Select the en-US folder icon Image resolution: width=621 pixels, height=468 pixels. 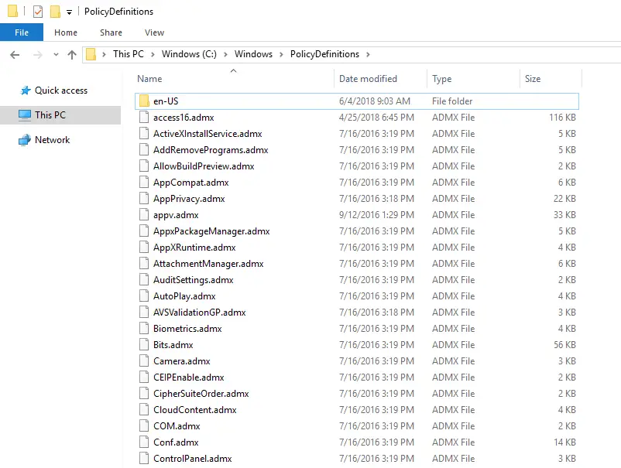click(x=144, y=101)
